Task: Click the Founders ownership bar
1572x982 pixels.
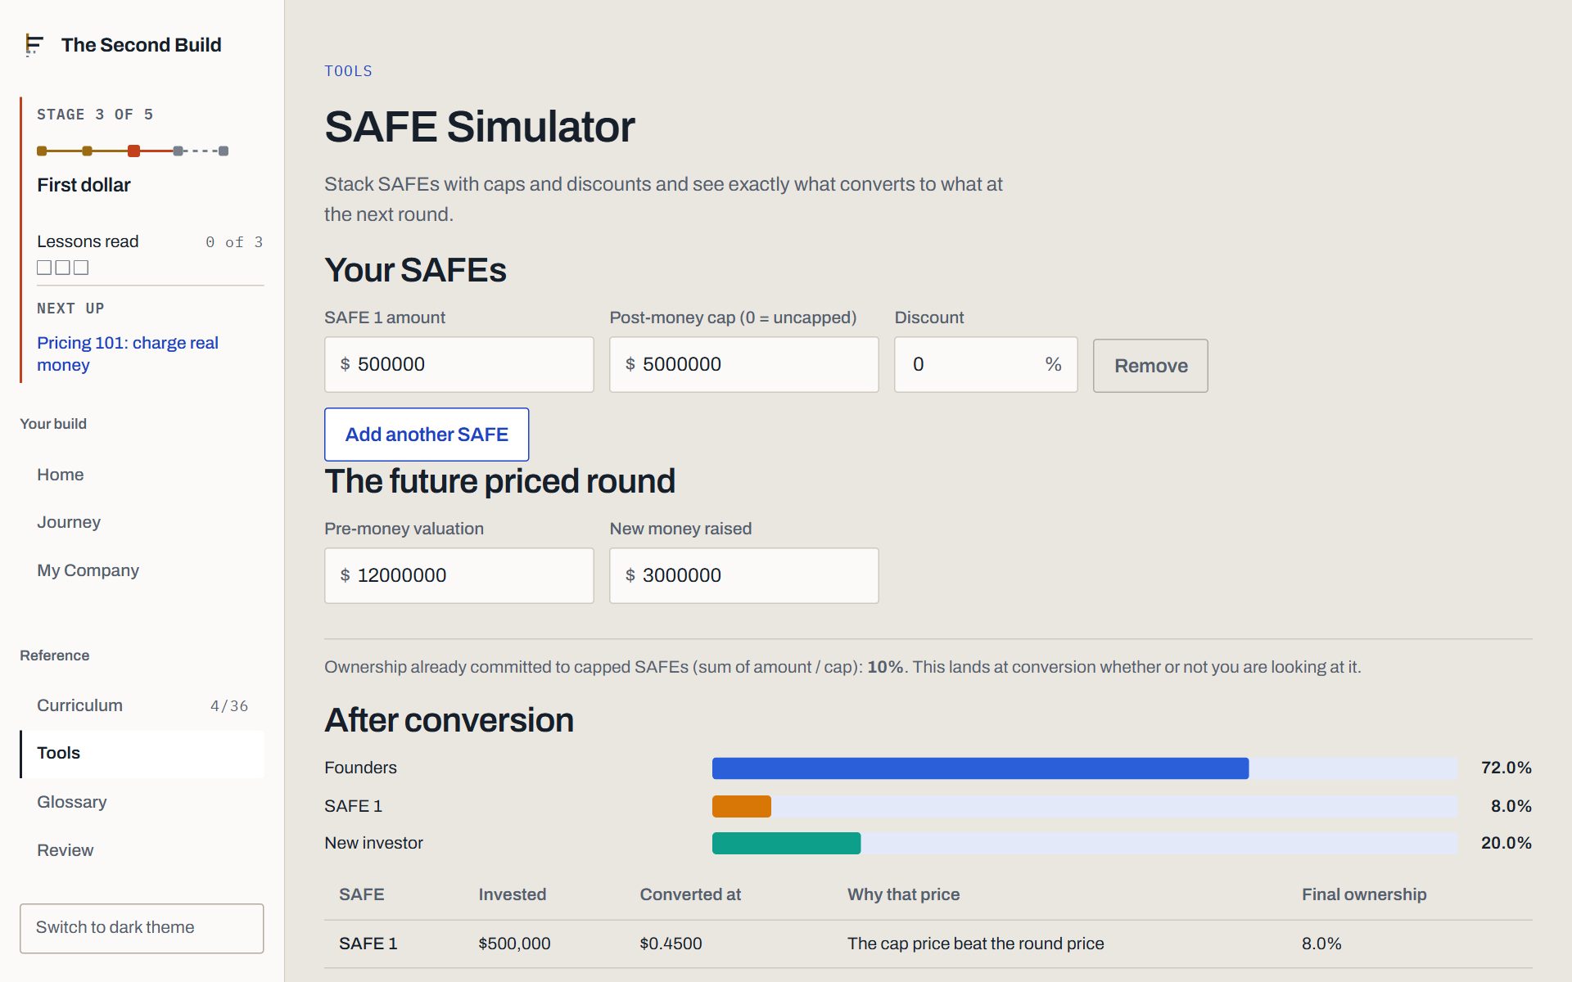Action: point(980,768)
